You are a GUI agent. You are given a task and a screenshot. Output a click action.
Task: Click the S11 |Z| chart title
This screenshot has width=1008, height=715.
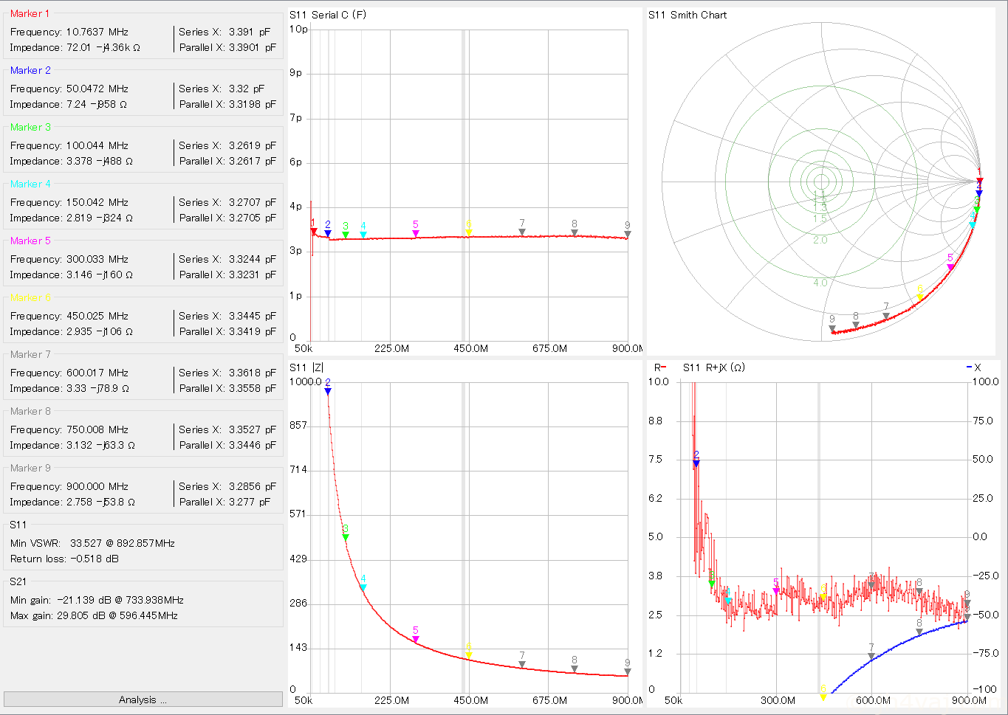point(306,367)
